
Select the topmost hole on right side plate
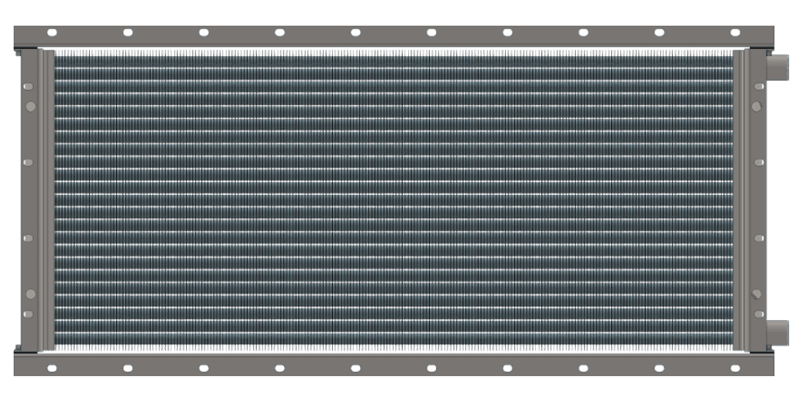coord(758,86)
